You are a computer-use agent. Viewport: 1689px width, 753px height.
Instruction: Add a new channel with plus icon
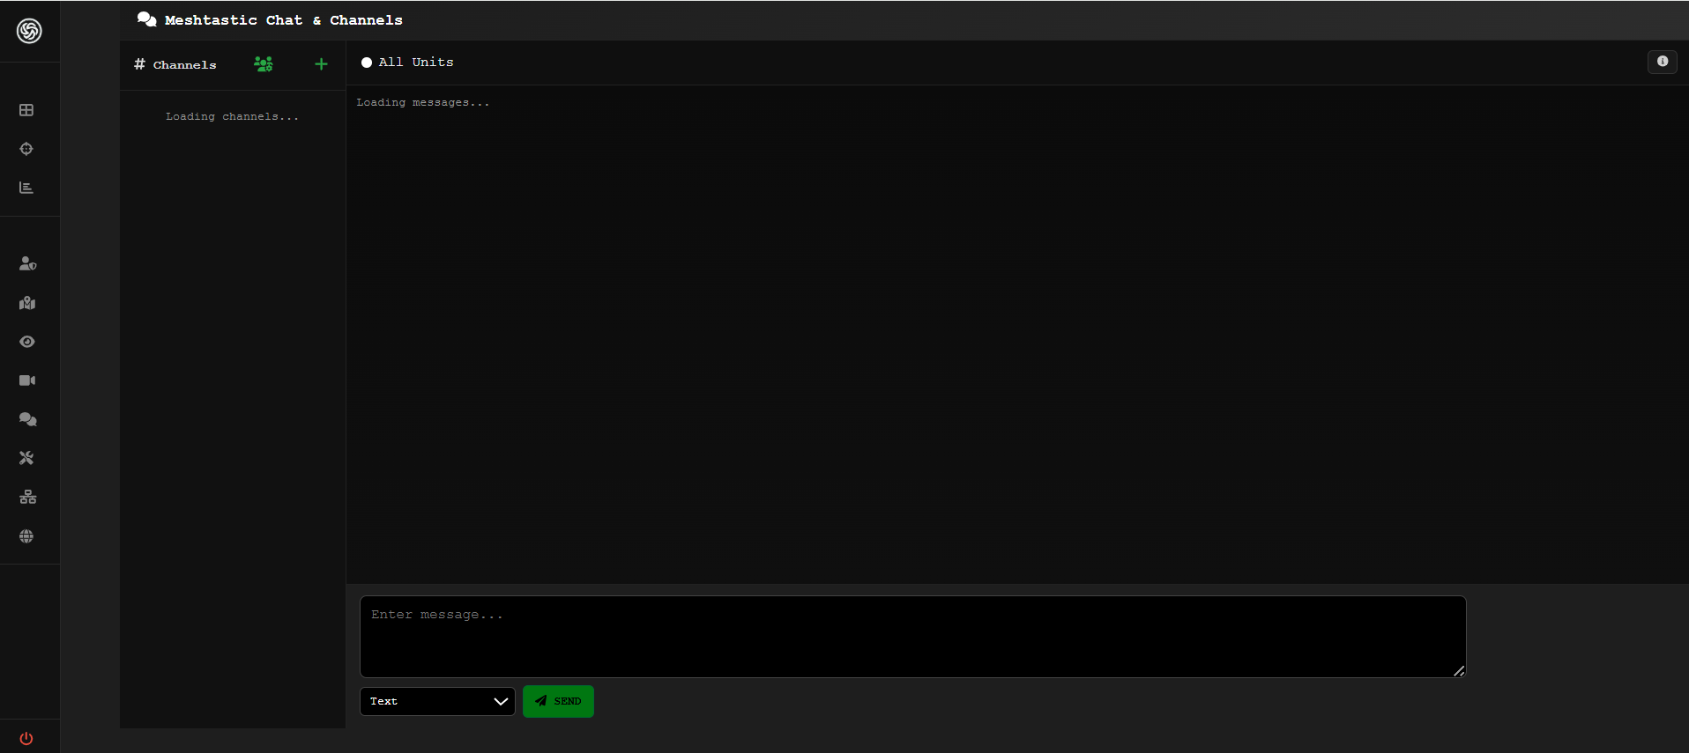pos(321,64)
